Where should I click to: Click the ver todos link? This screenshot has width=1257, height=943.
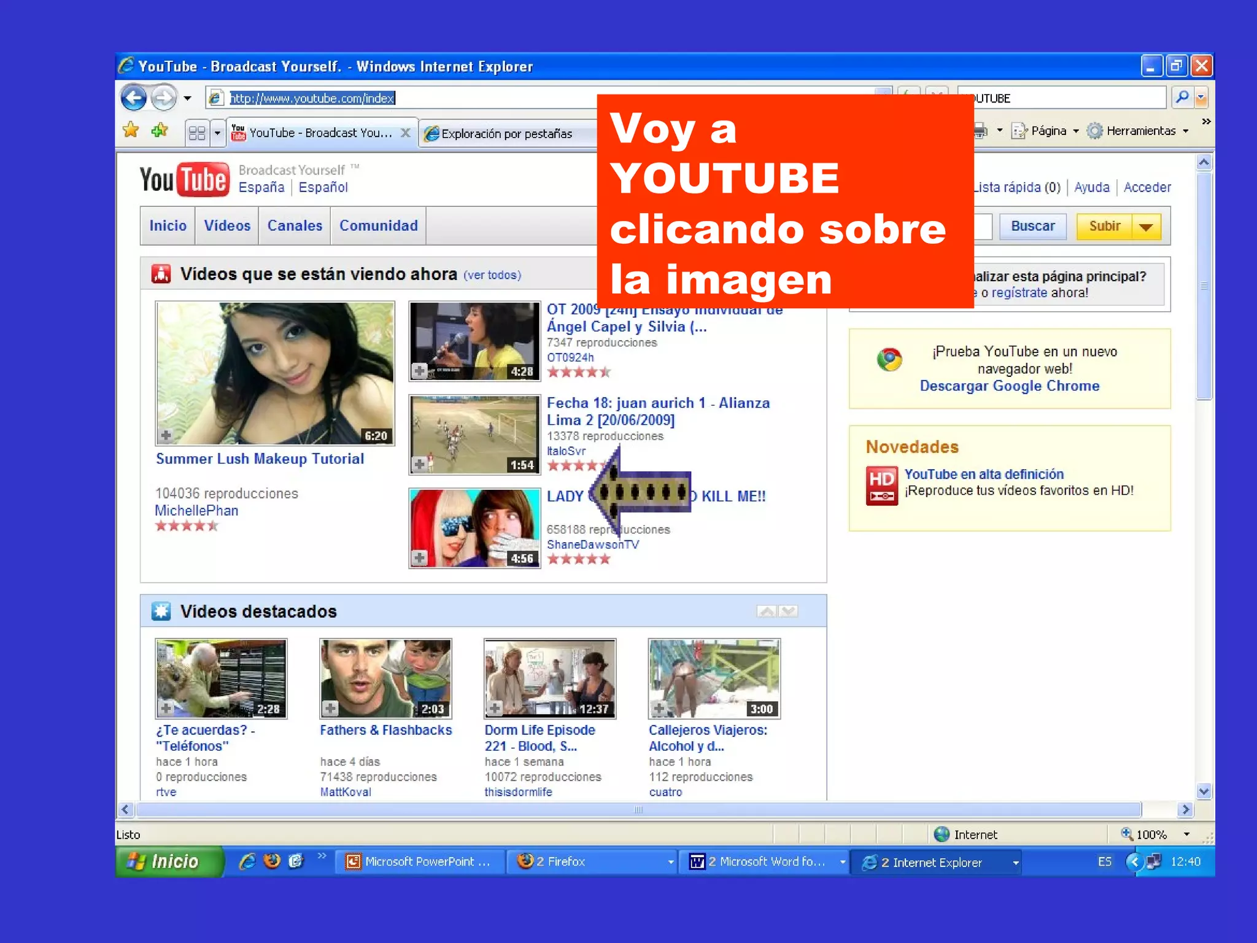pos(492,275)
